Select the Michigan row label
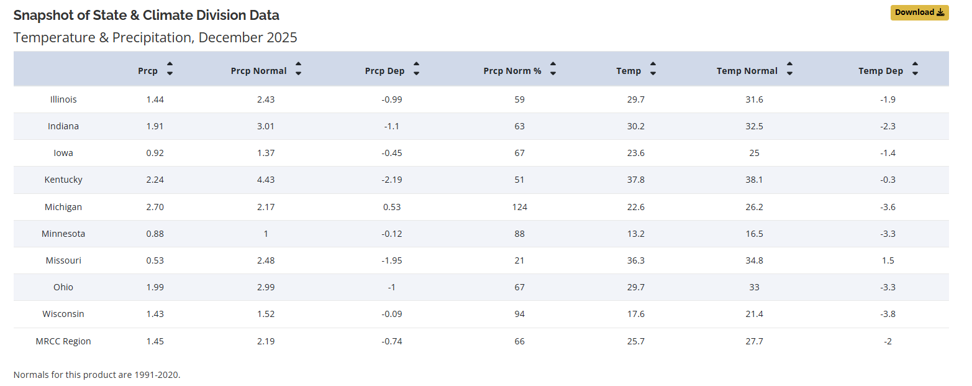 pyautogui.click(x=63, y=207)
